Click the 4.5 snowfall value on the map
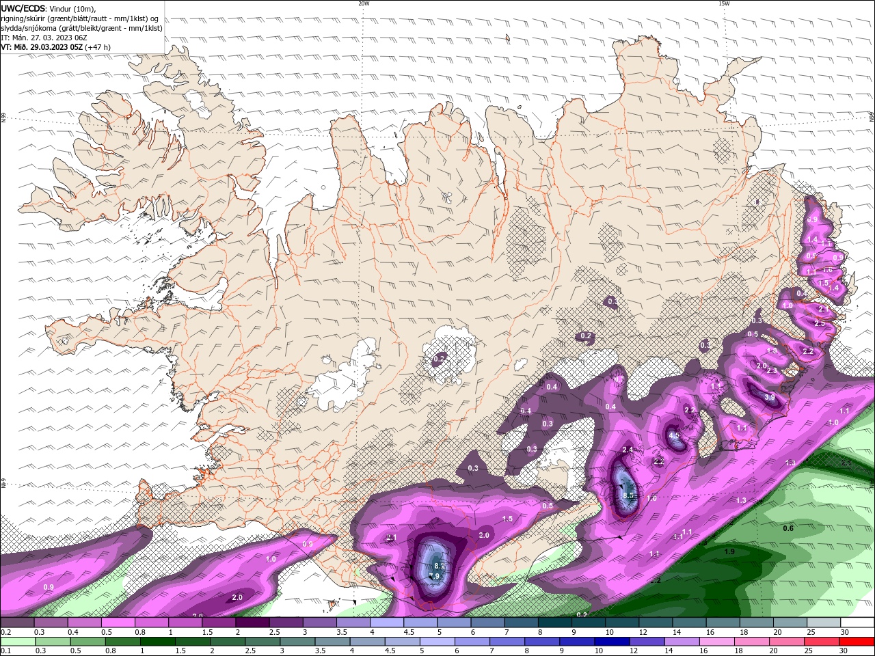This screenshot has height=656, width=875. click(x=674, y=435)
